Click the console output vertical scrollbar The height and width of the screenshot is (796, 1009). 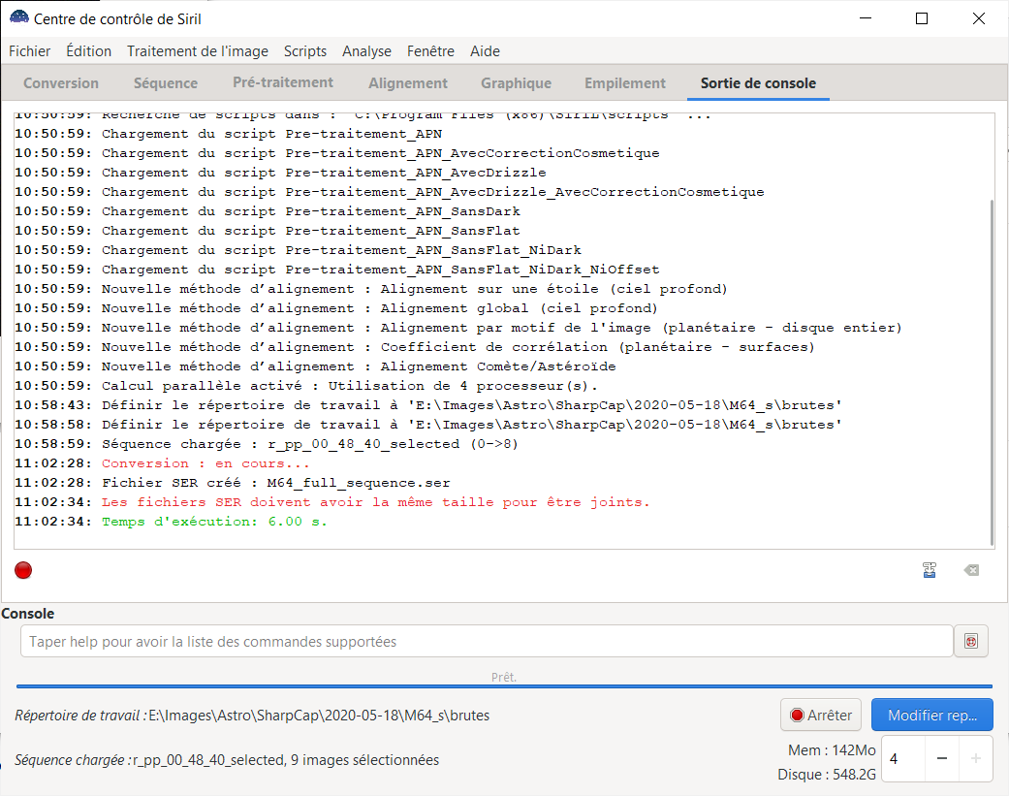coord(992,373)
